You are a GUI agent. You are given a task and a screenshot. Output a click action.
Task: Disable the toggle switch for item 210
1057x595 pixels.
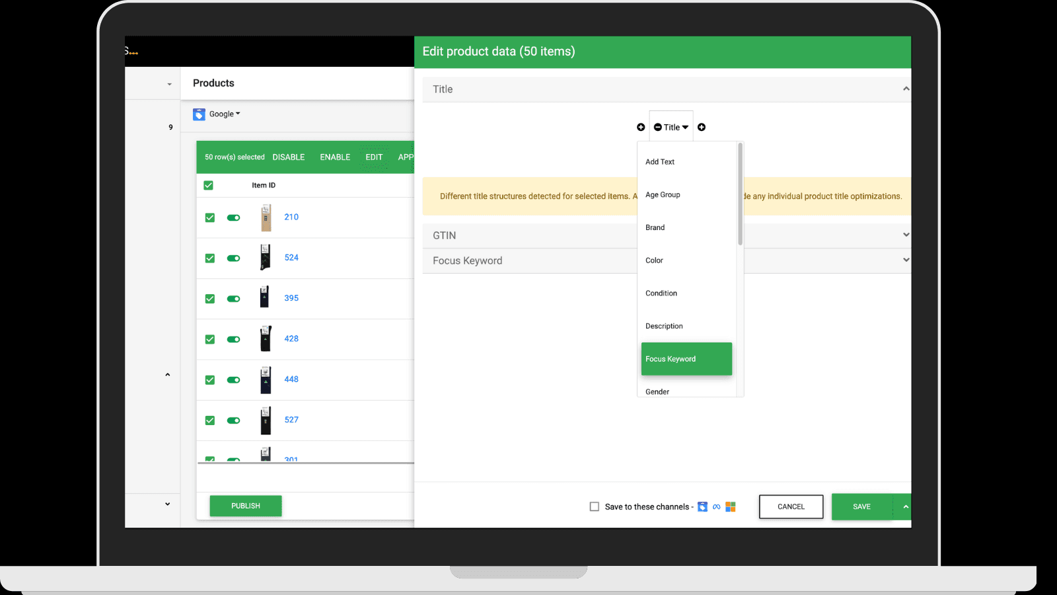click(x=233, y=218)
